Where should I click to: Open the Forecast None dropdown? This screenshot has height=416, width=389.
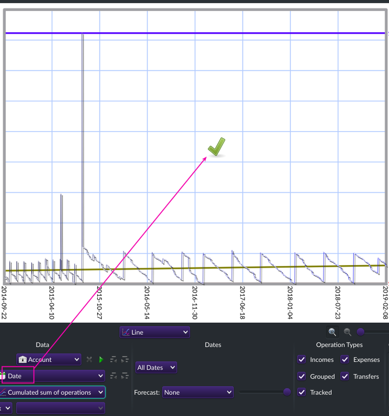[x=198, y=392]
